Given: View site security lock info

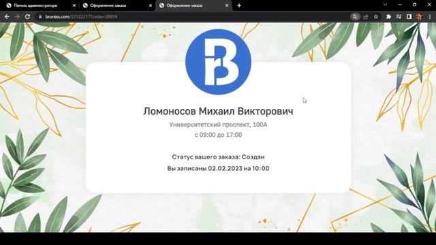Looking at the screenshot, I should 40,16.
